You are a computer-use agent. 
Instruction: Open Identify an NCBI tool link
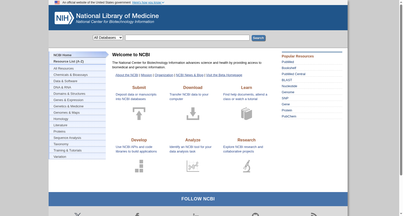point(190,149)
